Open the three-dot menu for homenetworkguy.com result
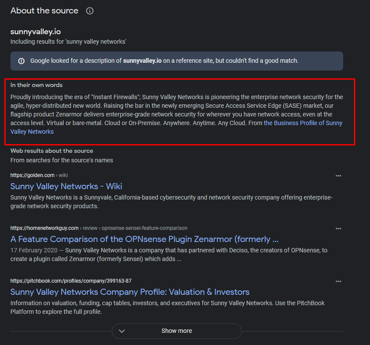Image resolution: width=370 pixels, height=345 pixels. click(338, 229)
